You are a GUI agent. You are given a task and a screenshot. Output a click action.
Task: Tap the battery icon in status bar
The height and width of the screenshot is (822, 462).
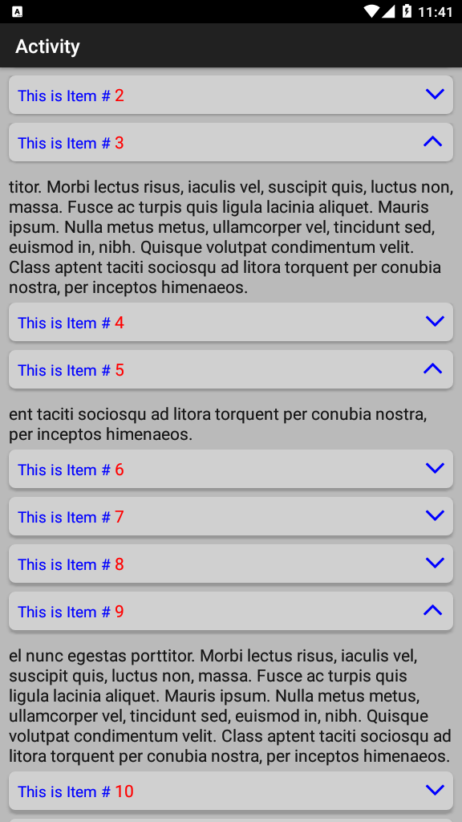tap(407, 11)
